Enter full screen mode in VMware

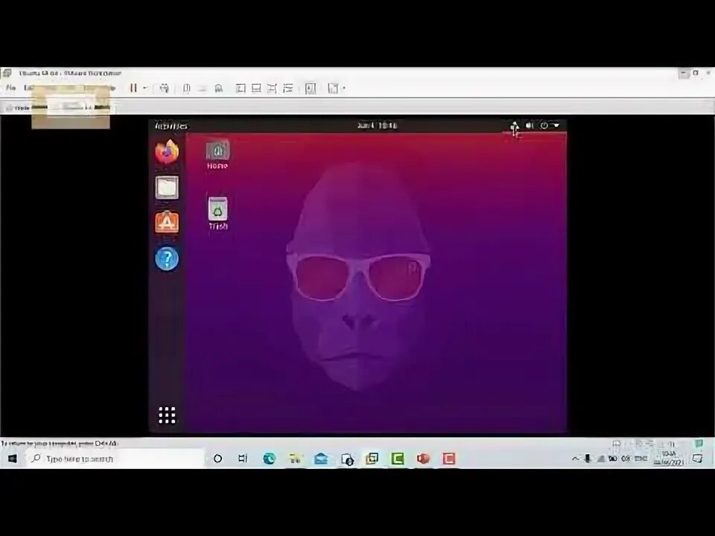(272, 89)
